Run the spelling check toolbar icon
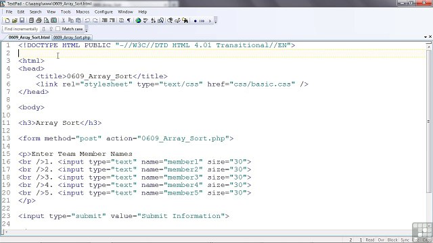Viewport: 433px width, 243px height. point(145,21)
